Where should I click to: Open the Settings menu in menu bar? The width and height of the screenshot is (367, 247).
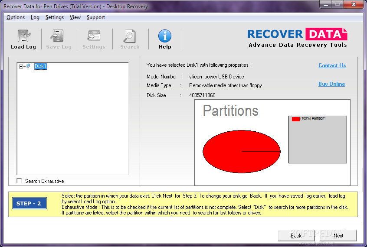coord(55,17)
